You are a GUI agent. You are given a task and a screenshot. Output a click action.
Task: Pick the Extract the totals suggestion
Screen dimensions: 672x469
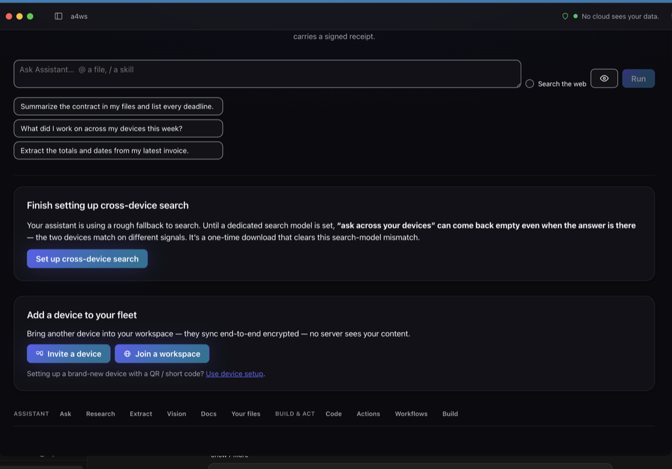[x=118, y=150]
